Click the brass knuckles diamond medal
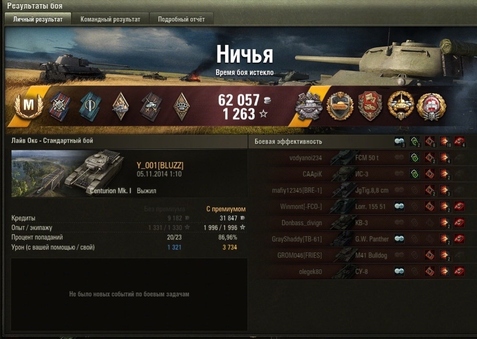This screenshot has width=477, height=339. coord(181,106)
